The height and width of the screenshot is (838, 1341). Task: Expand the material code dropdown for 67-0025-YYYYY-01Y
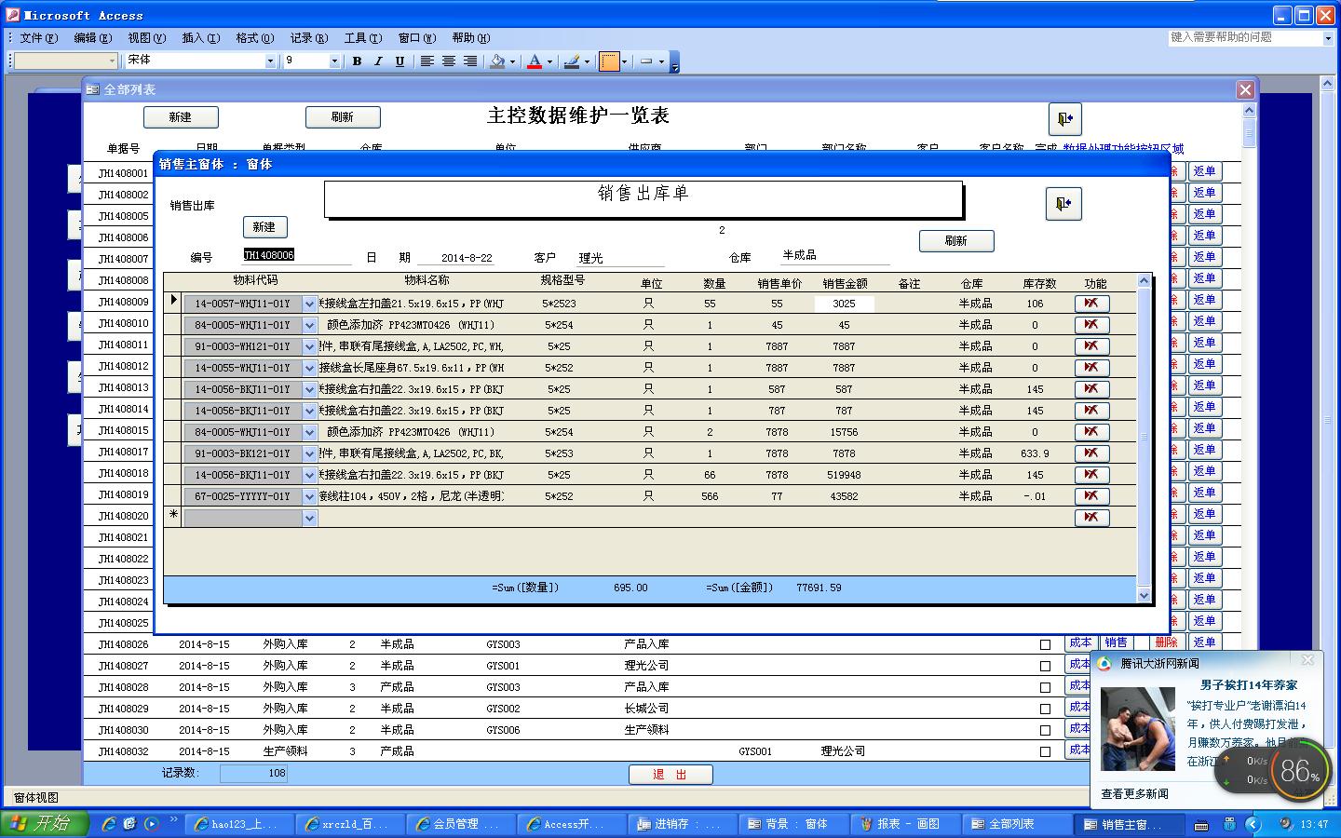(310, 496)
